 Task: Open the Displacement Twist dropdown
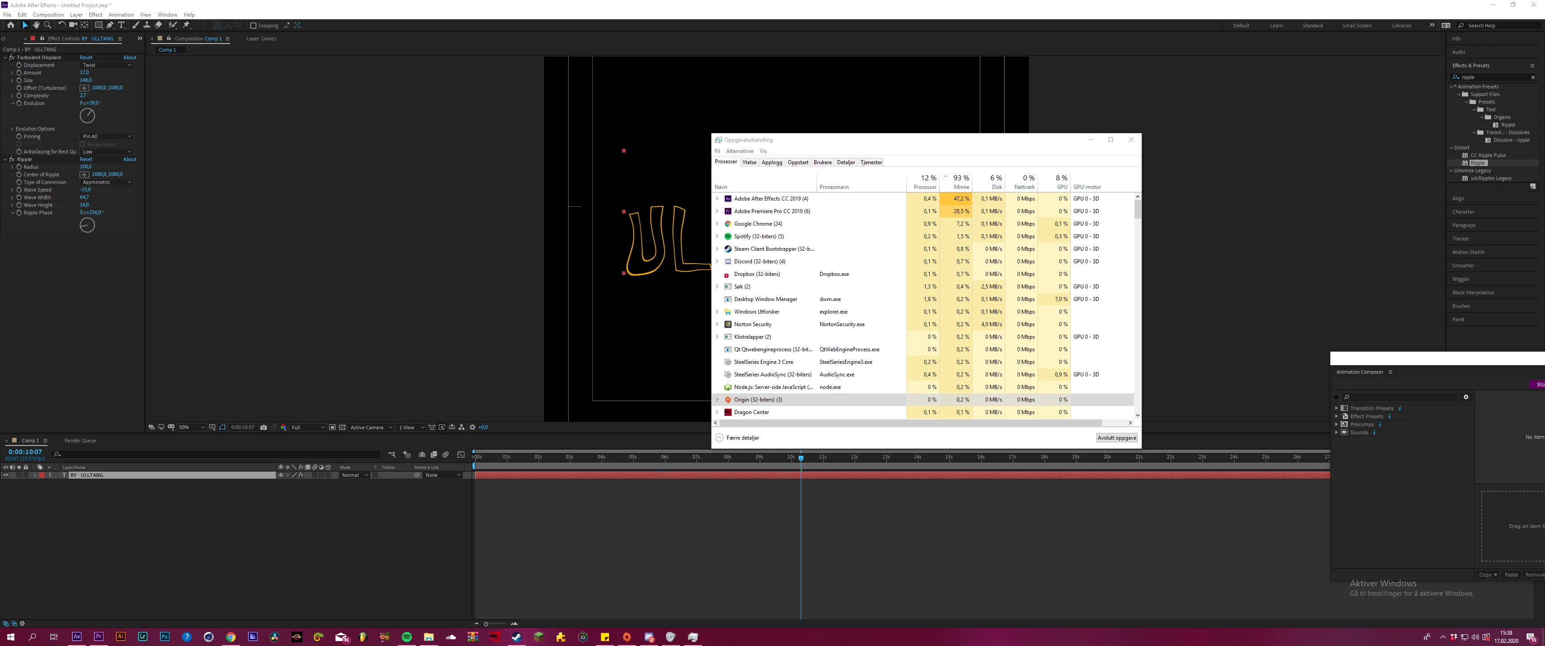(107, 65)
